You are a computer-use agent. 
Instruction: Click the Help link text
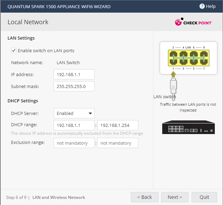tap(211, 6)
